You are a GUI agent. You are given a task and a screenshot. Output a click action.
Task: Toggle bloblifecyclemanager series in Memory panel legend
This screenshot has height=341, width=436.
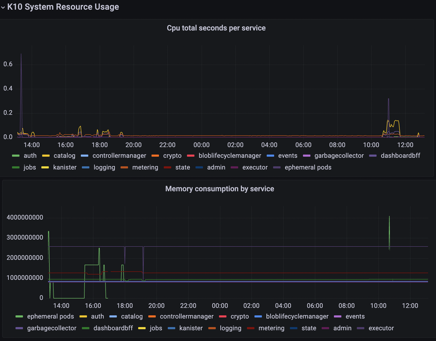point(297,317)
